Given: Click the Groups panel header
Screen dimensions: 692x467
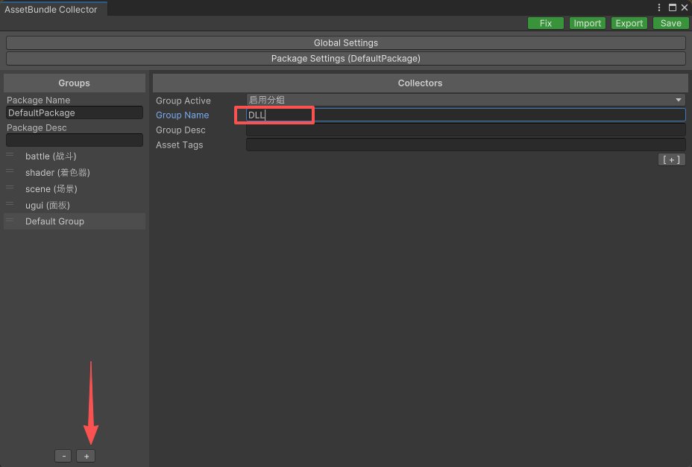Looking at the screenshot, I should pyautogui.click(x=75, y=83).
